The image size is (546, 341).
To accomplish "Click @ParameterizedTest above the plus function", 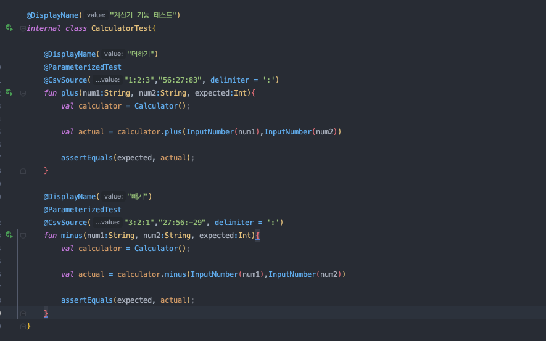I will pos(83,67).
